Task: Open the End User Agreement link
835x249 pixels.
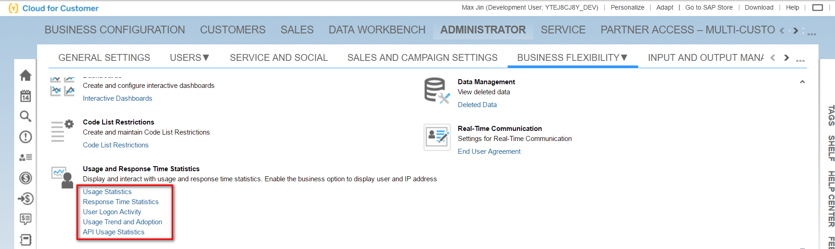Action: [489, 152]
